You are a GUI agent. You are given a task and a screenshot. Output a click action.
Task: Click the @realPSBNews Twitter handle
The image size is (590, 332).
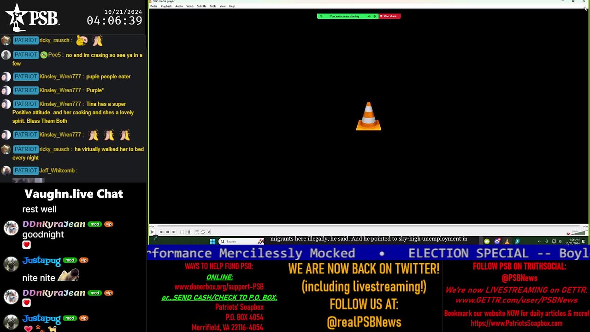[x=364, y=322]
